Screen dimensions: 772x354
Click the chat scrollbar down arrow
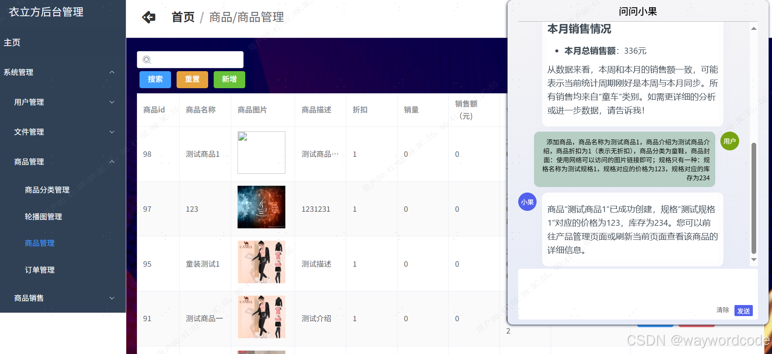point(754,259)
